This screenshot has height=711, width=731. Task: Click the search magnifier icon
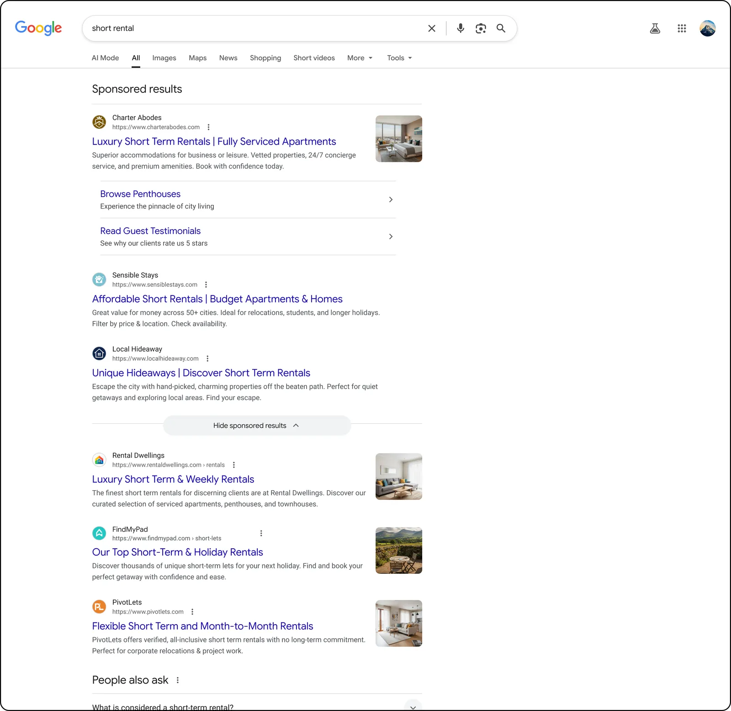(x=501, y=28)
